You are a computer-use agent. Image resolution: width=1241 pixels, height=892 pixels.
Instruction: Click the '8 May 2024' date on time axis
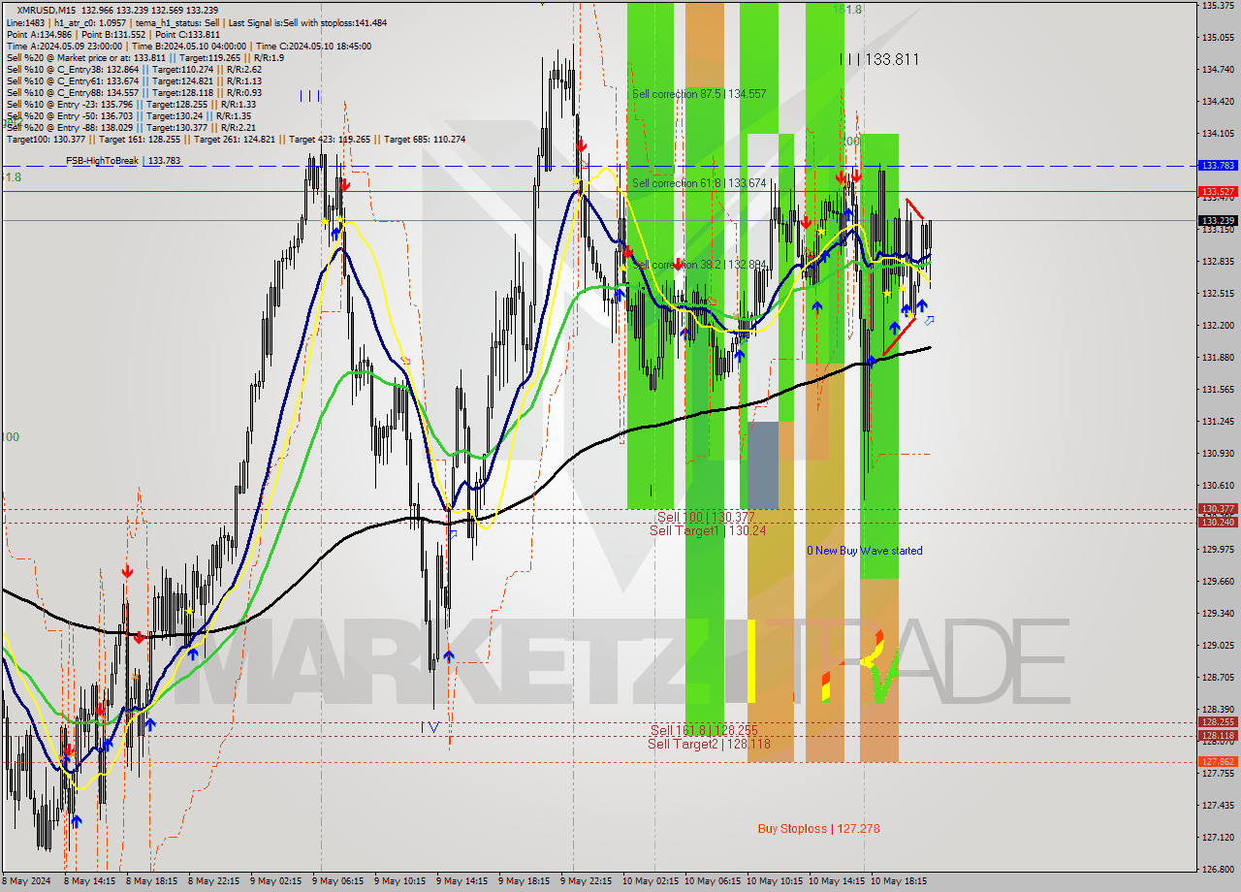point(26,881)
